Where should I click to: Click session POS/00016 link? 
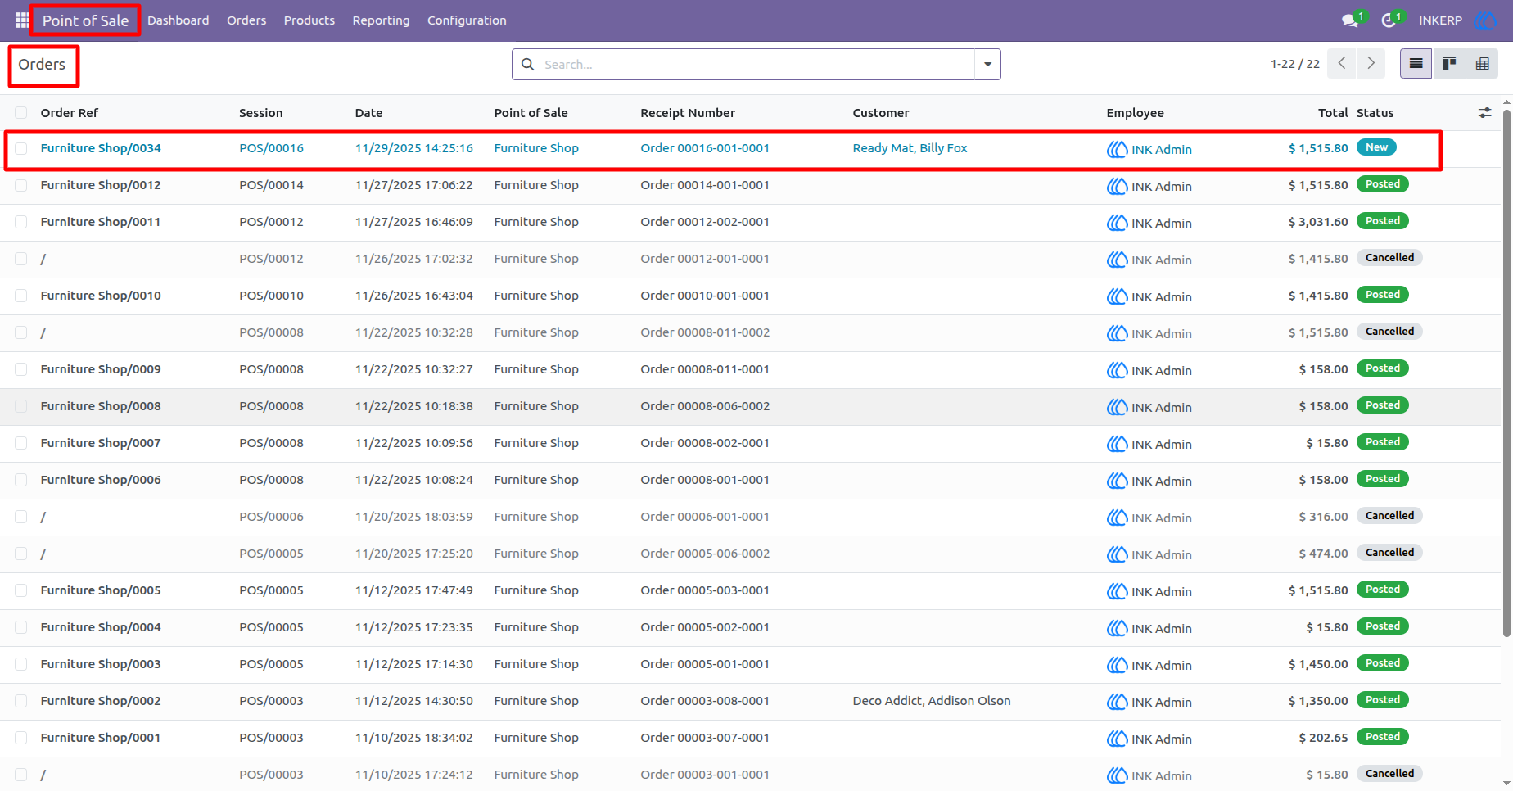pyautogui.click(x=271, y=148)
